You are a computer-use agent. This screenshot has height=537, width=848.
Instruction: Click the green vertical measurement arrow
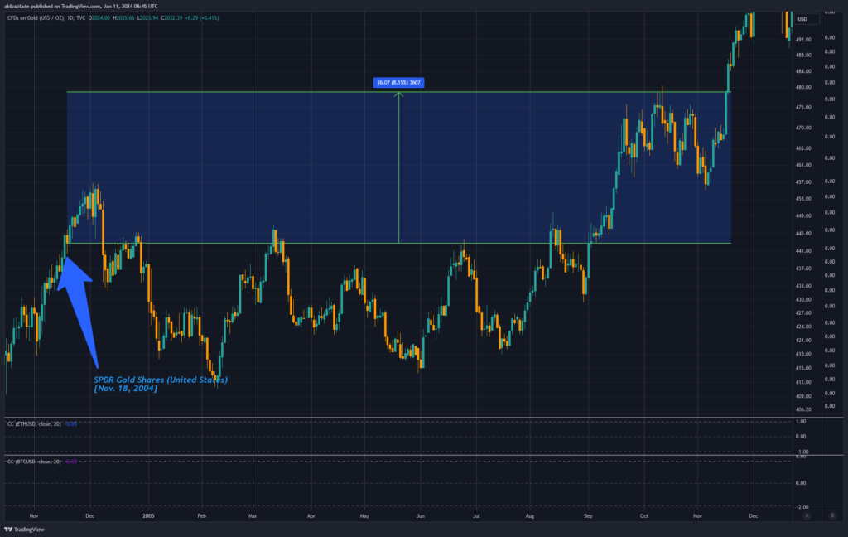[398, 166]
